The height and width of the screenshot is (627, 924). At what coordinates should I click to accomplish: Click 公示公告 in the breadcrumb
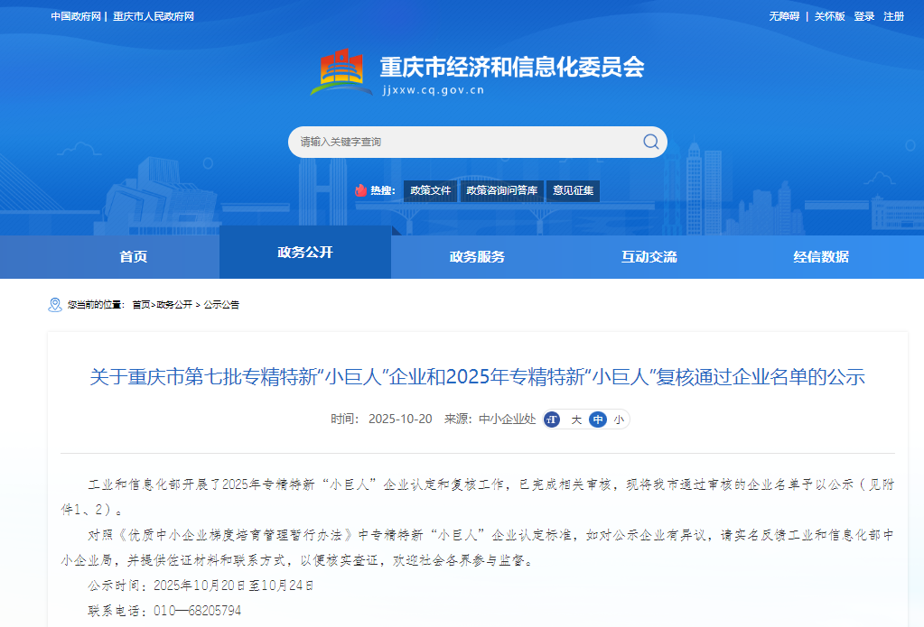tap(221, 305)
